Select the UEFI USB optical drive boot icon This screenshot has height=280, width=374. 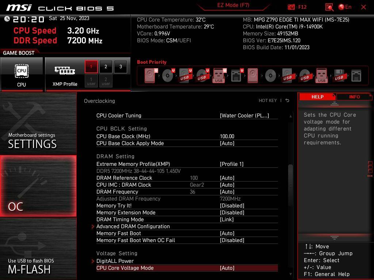(203, 75)
